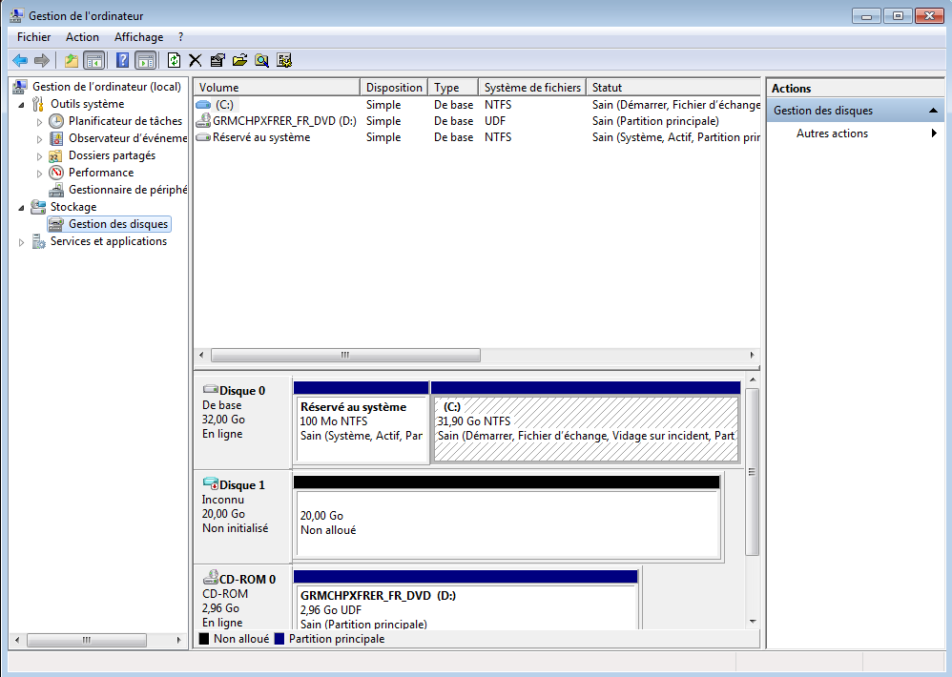Open Properties from the toolbar icon

[x=217, y=60]
